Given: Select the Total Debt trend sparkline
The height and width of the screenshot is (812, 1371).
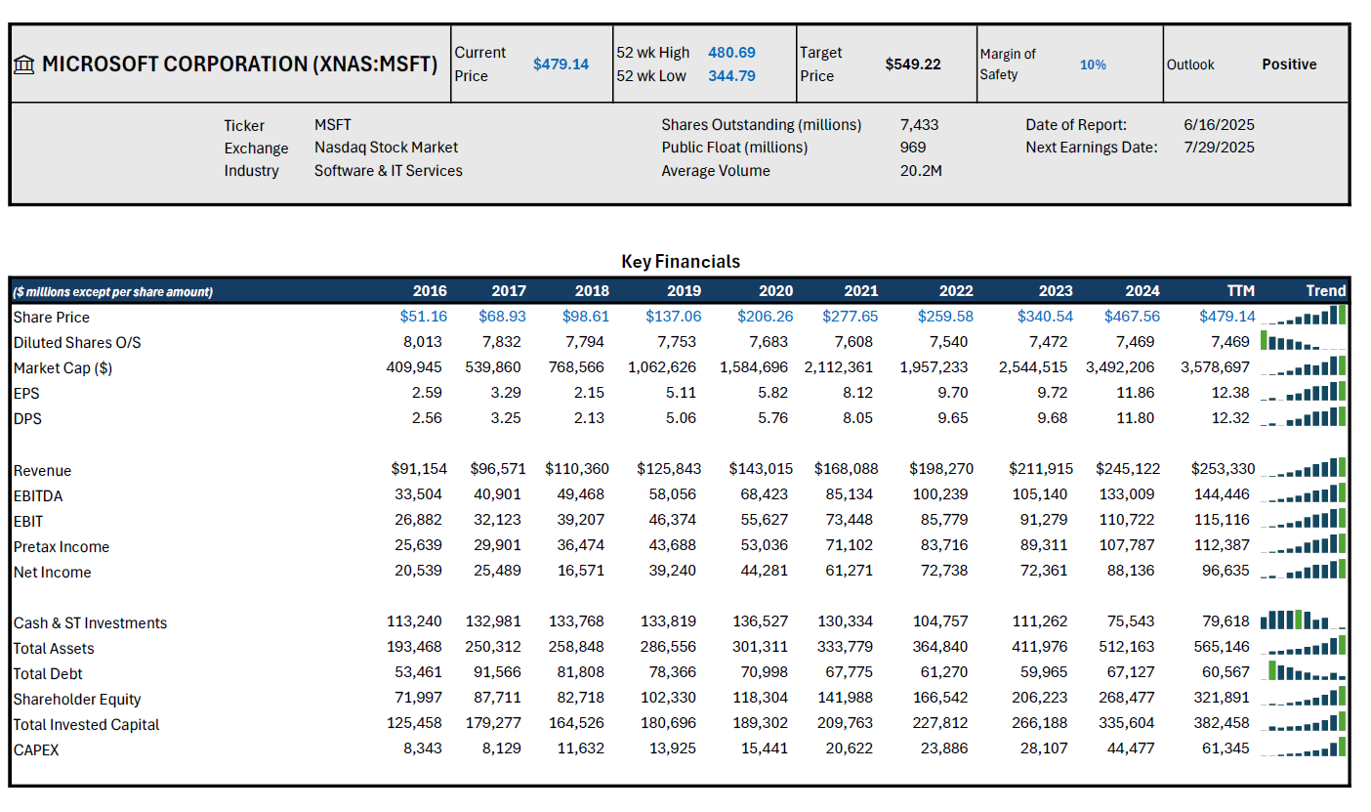Looking at the screenshot, I should (x=1304, y=671).
